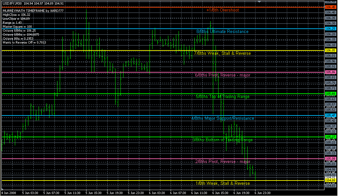
Task: Select '4/8ths Major Support/Resistance' text label
Action: pos(223,118)
